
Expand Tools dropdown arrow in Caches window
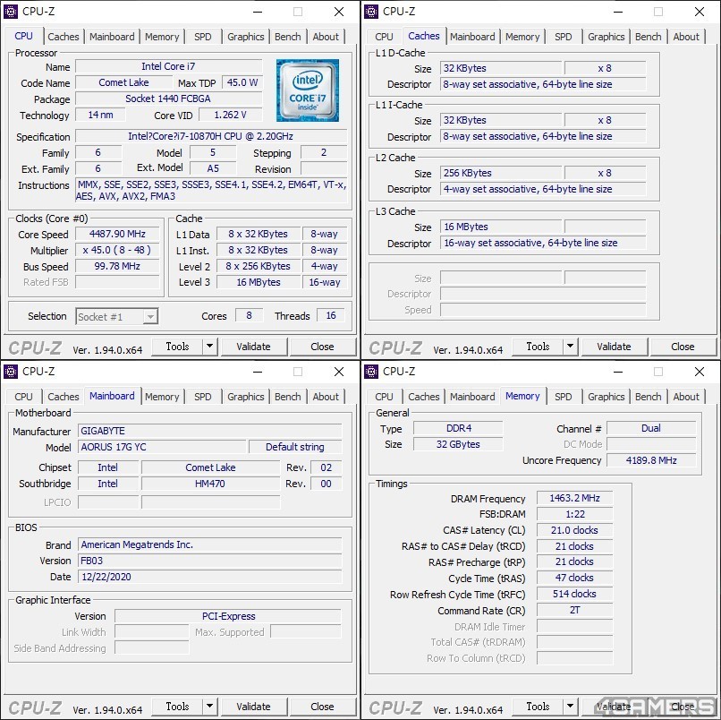[570, 347]
